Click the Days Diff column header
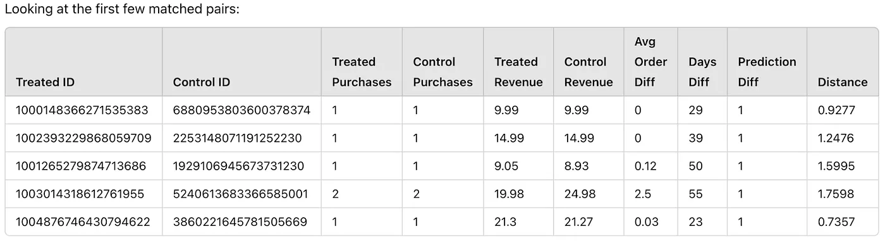 tap(702, 72)
